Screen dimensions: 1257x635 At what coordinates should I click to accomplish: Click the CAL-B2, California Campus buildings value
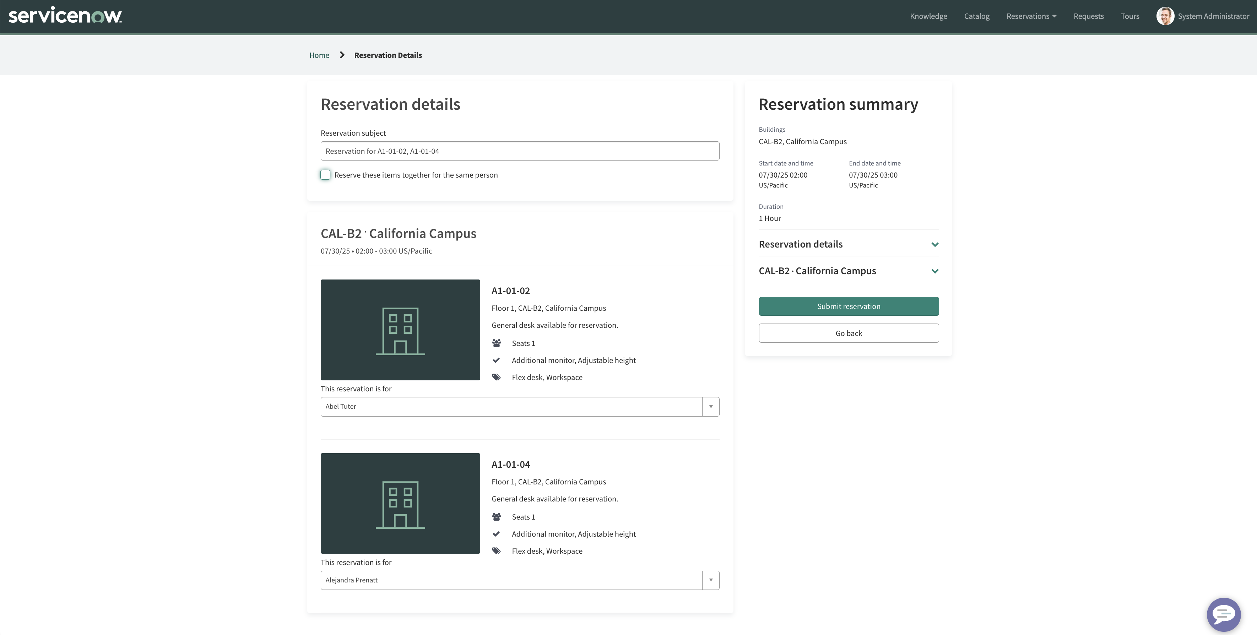[x=802, y=142]
